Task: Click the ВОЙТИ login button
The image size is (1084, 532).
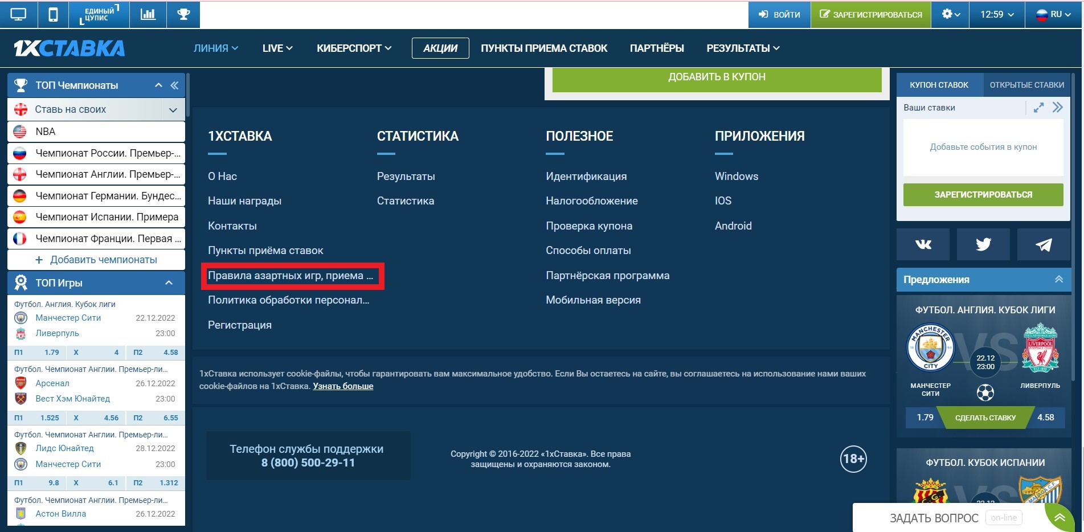Action: pos(779,14)
